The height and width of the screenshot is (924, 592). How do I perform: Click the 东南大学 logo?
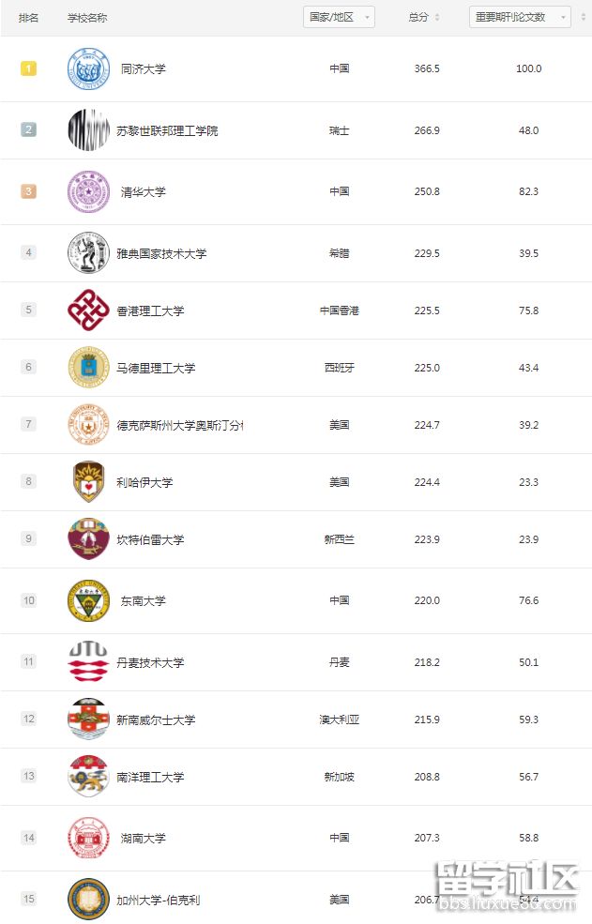88,600
